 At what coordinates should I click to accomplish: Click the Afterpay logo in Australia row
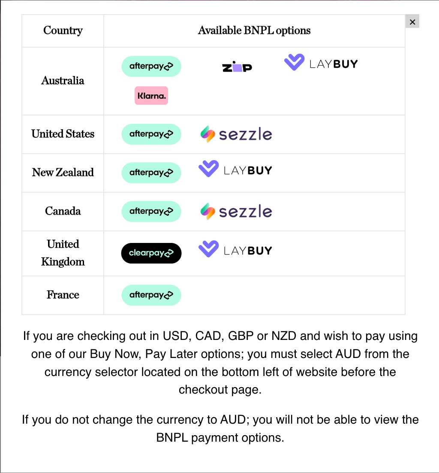click(x=151, y=67)
